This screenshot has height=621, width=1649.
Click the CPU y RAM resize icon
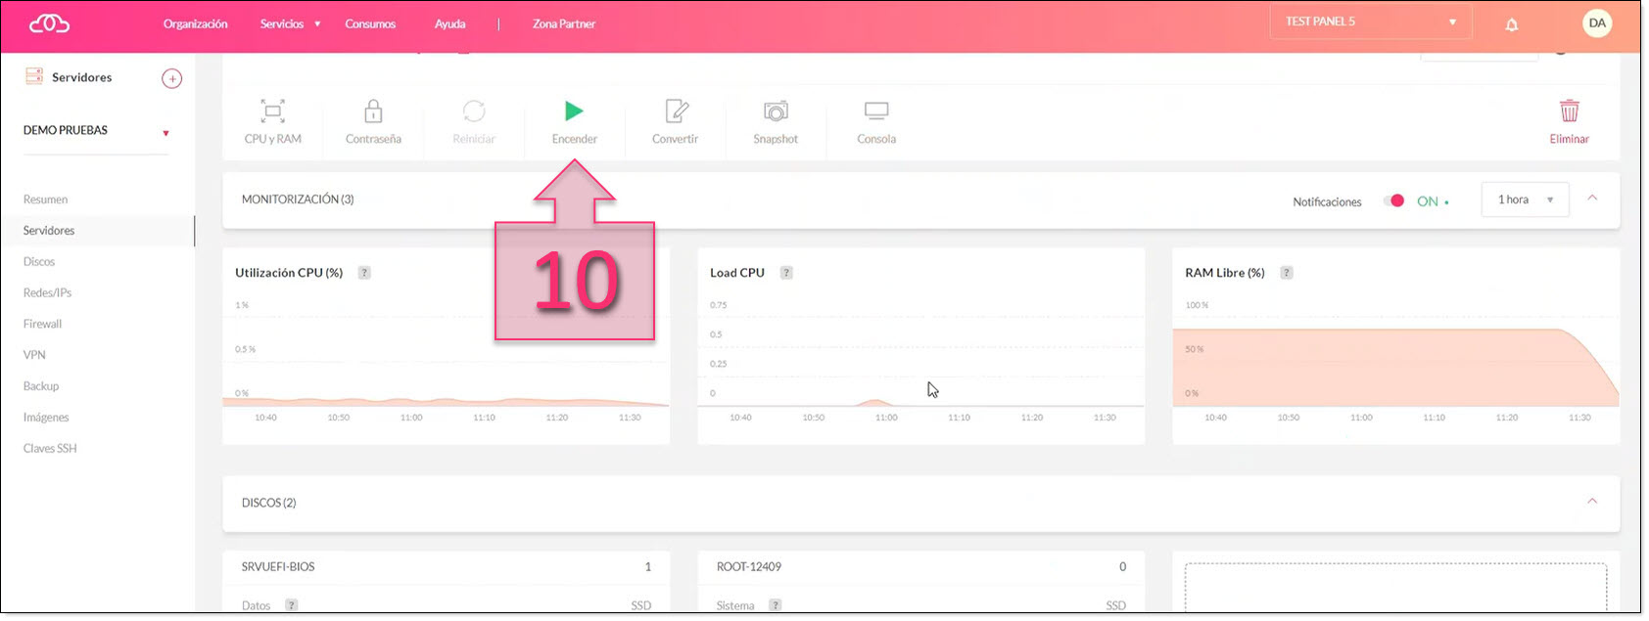(272, 111)
